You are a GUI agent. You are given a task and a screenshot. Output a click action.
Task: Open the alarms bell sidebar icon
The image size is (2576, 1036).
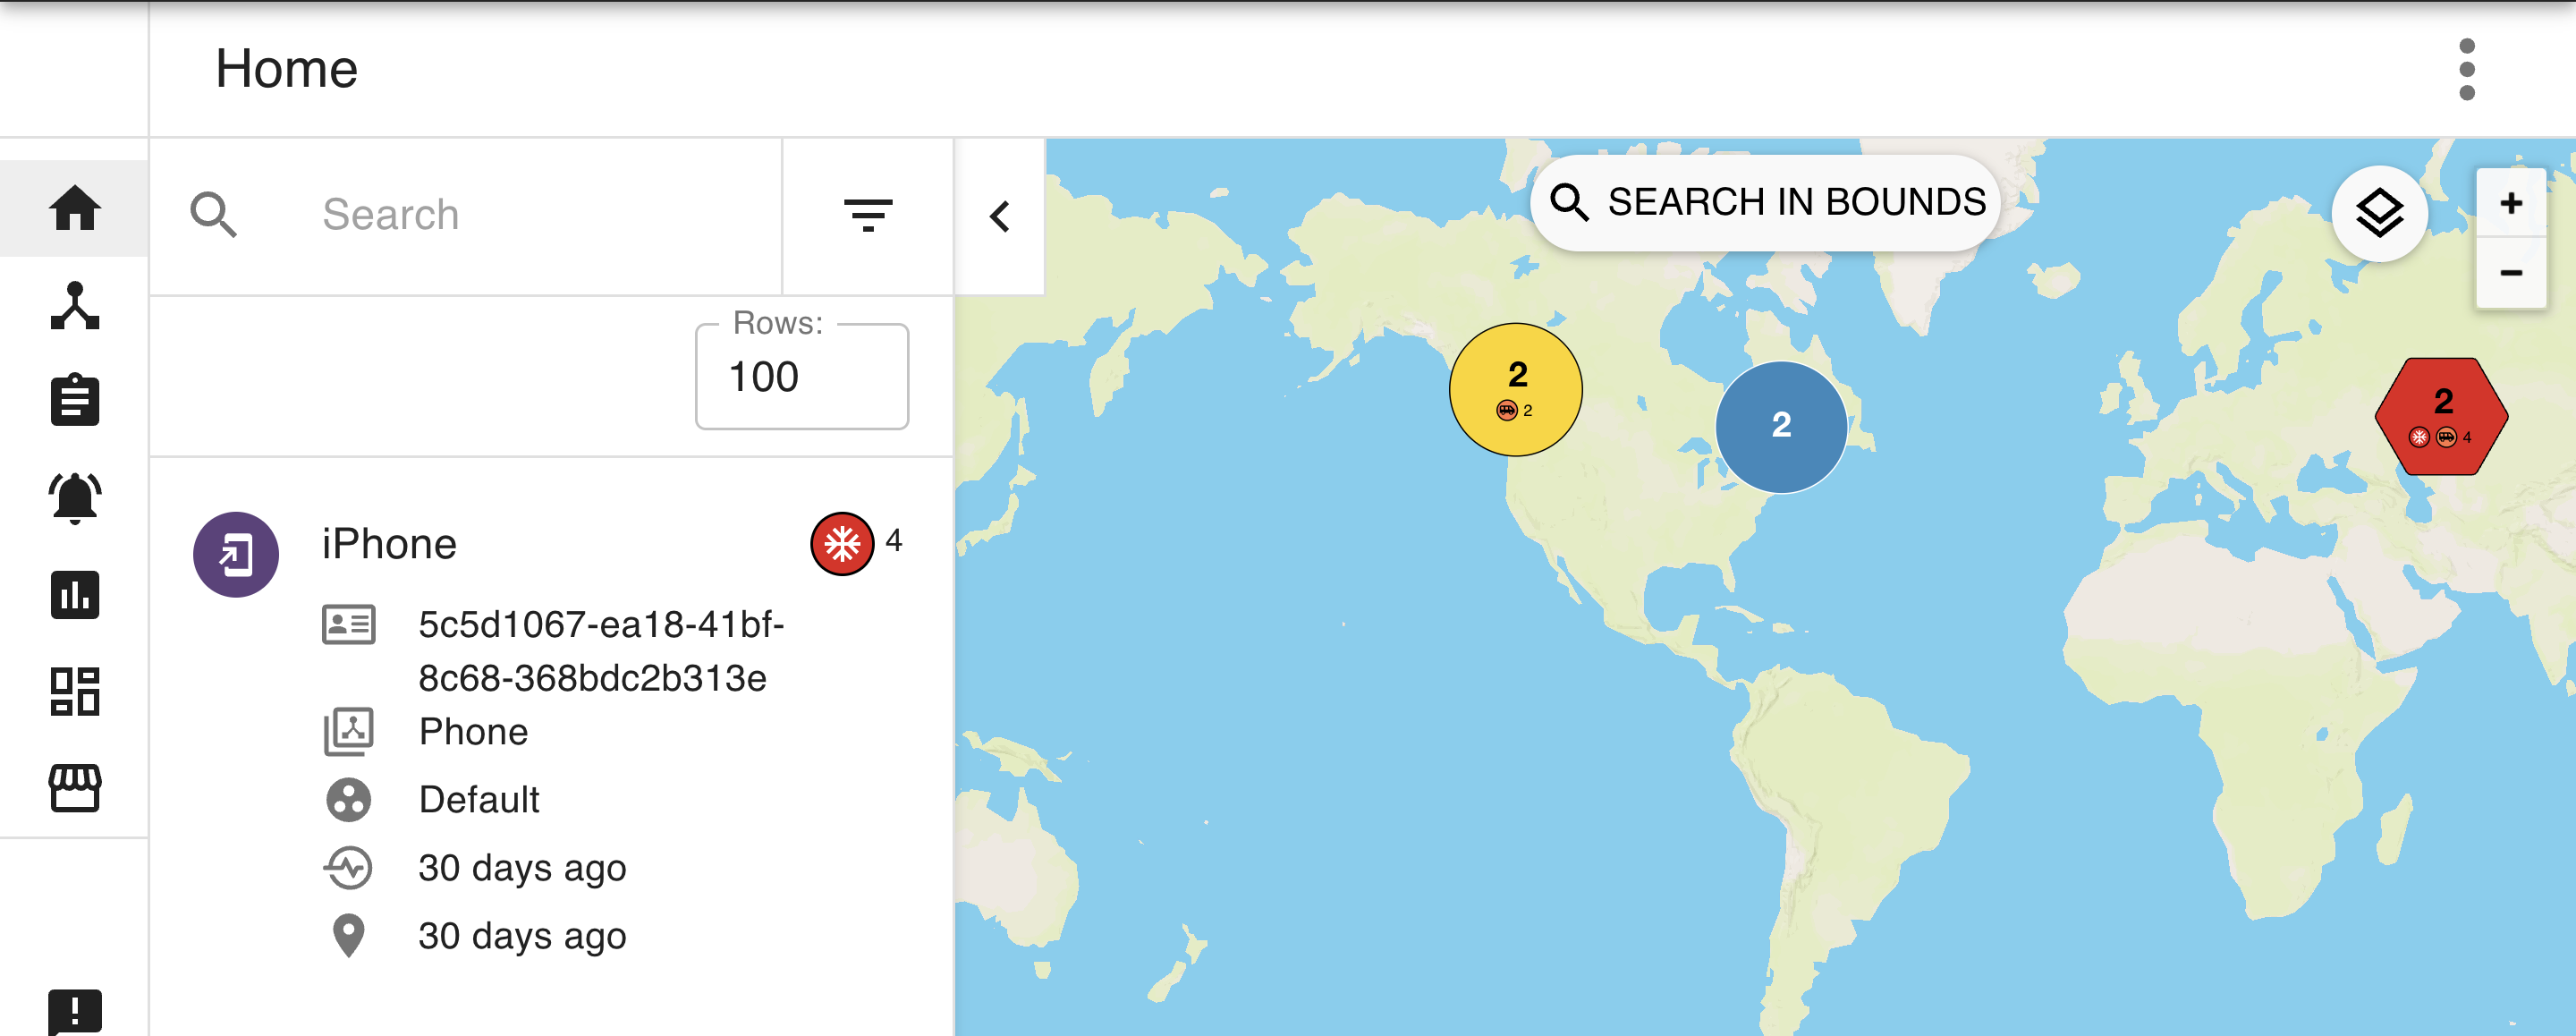click(75, 497)
